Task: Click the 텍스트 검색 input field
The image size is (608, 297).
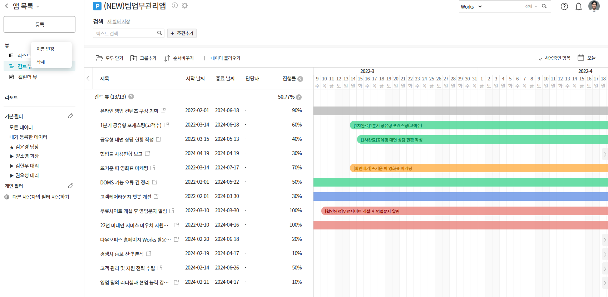Action: [125, 33]
